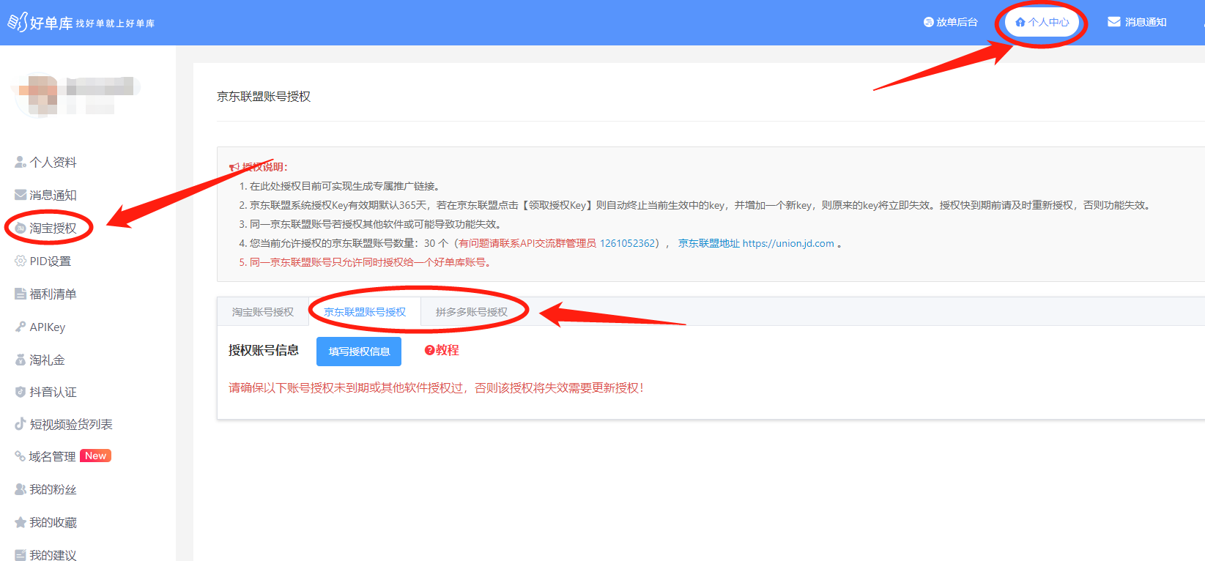Open the https://union.jd.com link
This screenshot has width=1205, height=561.
(788, 243)
